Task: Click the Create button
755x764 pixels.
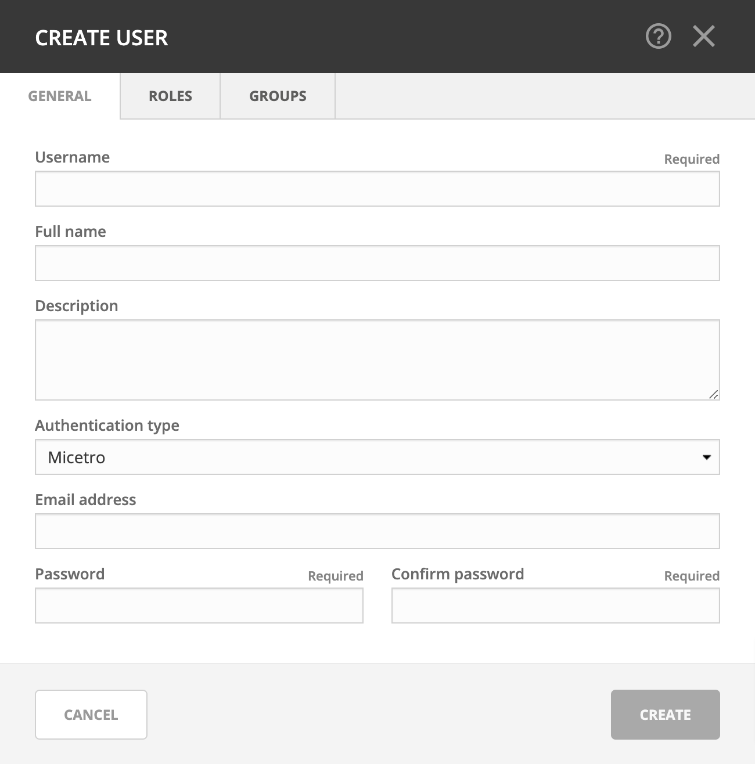Action: coord(665,715)
